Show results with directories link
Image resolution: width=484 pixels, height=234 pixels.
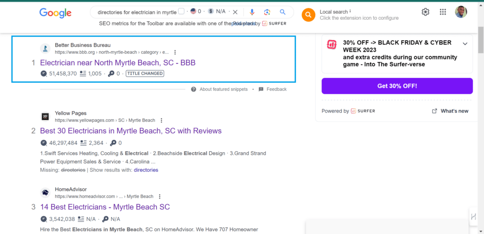coord(146,170)
